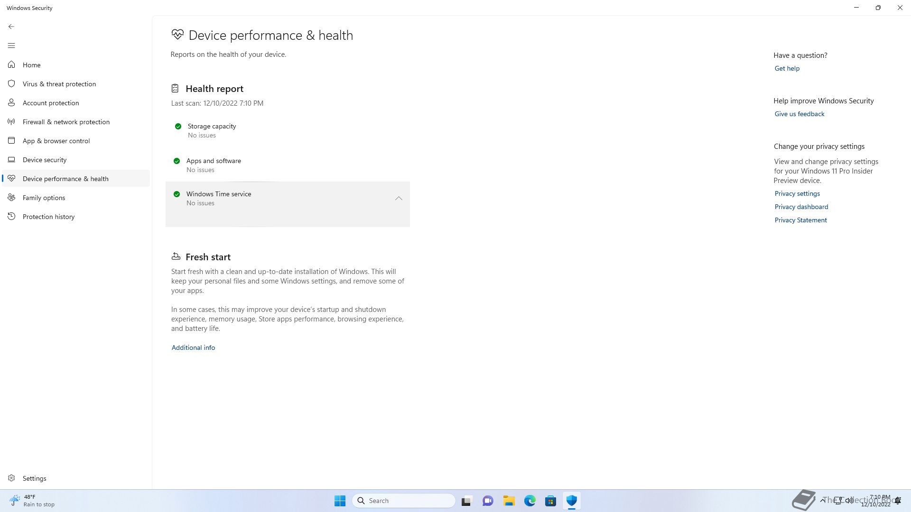Click the Firewall & network protection antenna icon
911x512 pixels.
[x=11, y=121]
